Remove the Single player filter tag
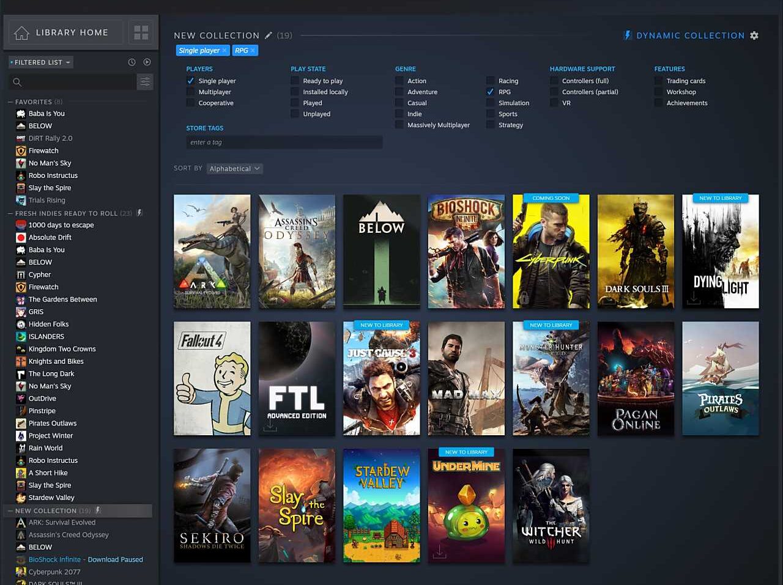This screenshot has height=585, width=783. [225, 51]
